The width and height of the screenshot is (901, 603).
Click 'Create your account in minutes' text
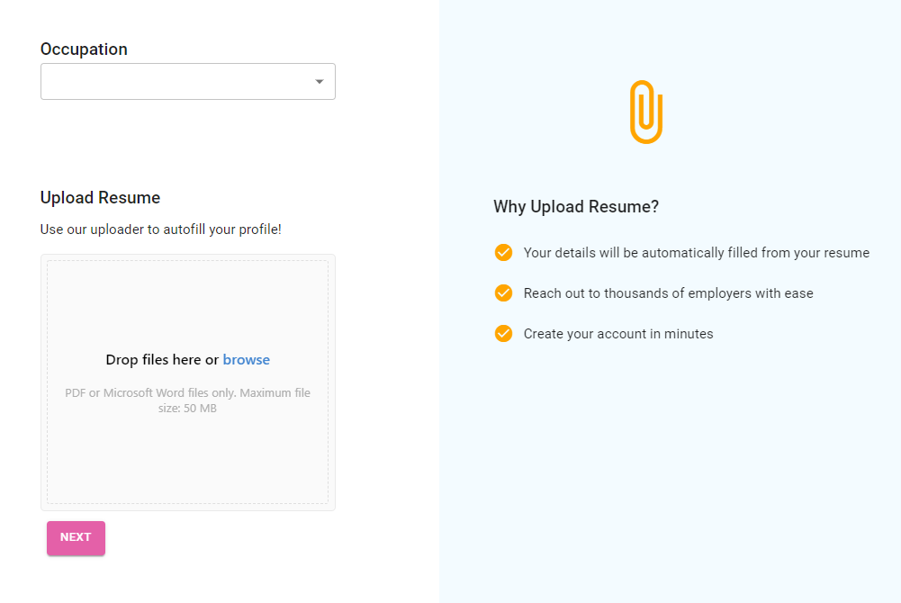[618, 334]
